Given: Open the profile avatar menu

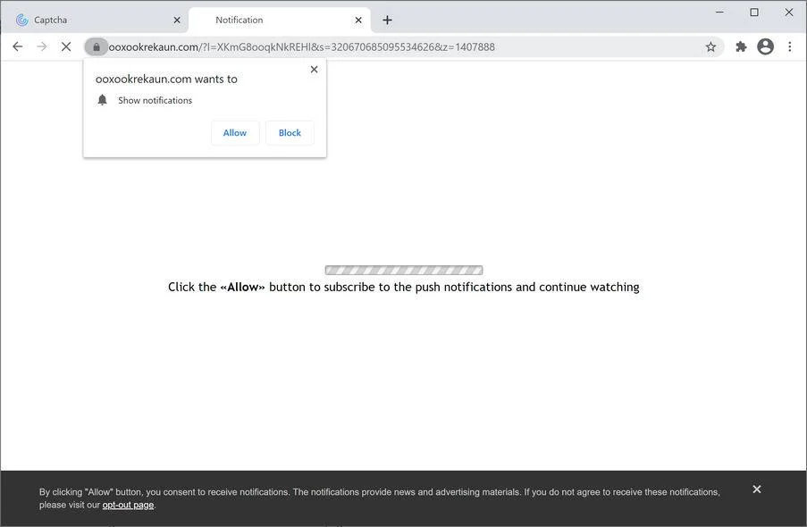Looking at the screenshot, I should tap(765, 46).
